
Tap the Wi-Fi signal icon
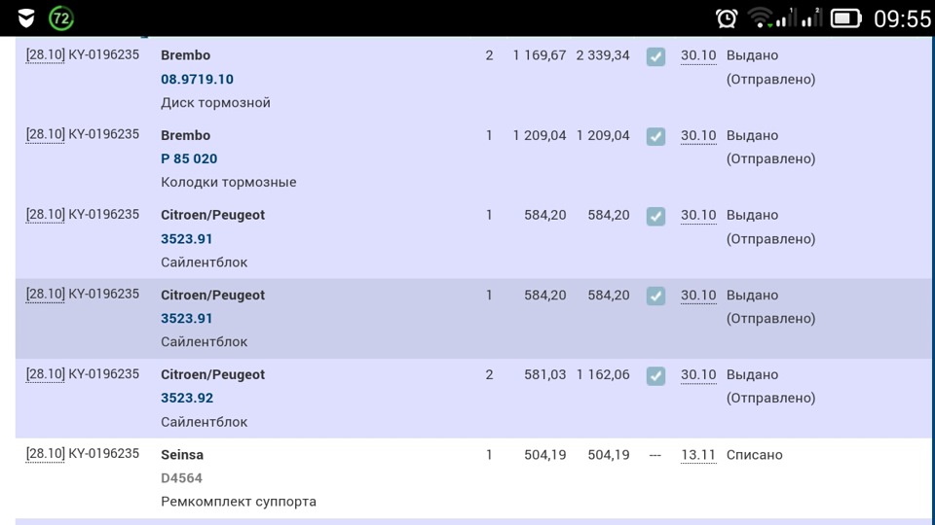761,17
